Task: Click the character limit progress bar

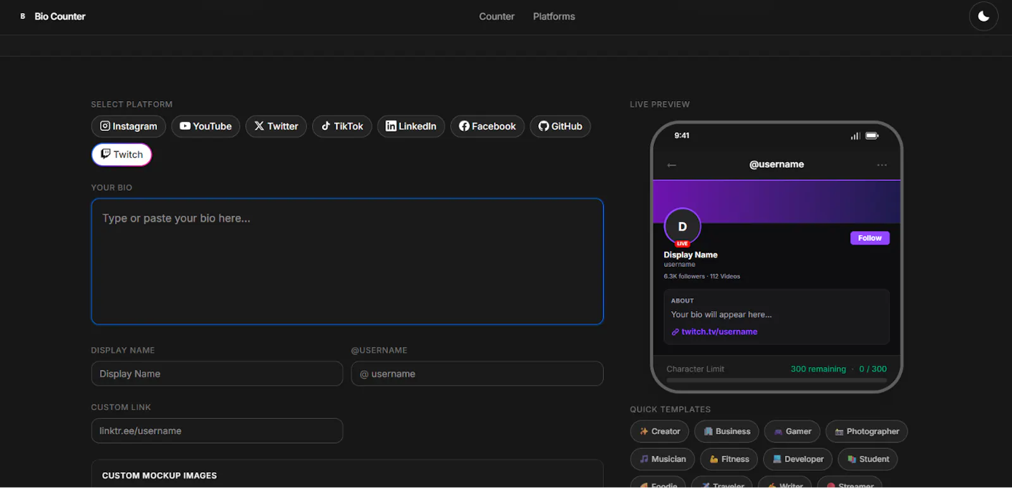Action: tap(777, 381)
